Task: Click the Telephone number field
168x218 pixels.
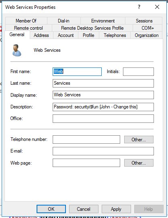Action: tap(86, 139)
